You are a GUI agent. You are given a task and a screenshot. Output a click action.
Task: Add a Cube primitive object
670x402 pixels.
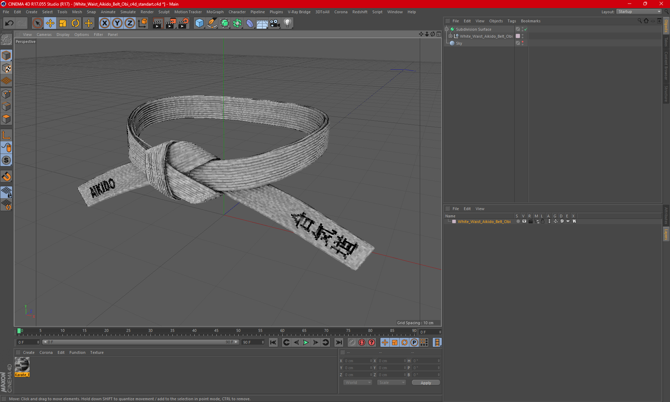pos(199,23)
